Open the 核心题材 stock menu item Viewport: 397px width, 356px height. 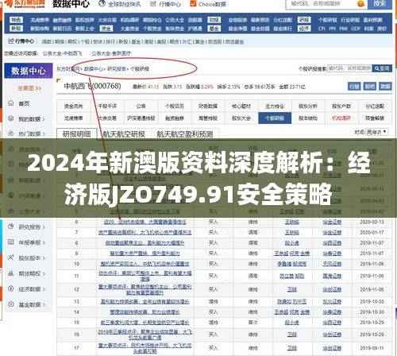click(241, 106)
